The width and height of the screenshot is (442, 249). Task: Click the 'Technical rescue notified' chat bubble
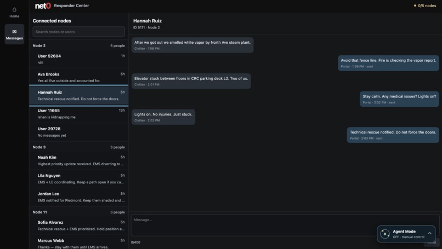393,135
